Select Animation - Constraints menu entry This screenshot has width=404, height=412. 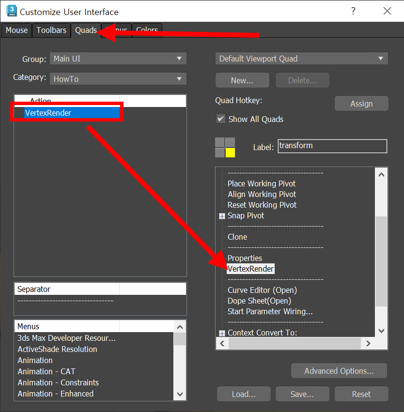(58, 382)
